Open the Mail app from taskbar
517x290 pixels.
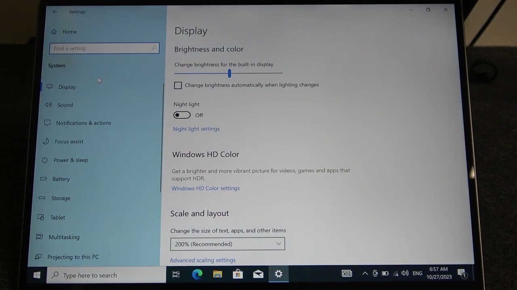(258, 274)
